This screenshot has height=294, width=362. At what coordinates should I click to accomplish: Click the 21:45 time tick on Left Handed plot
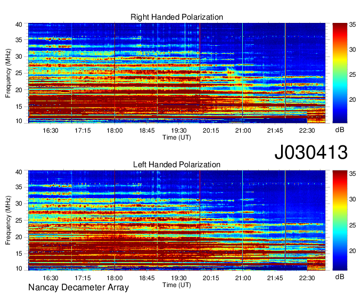click(x=275, y=278)
